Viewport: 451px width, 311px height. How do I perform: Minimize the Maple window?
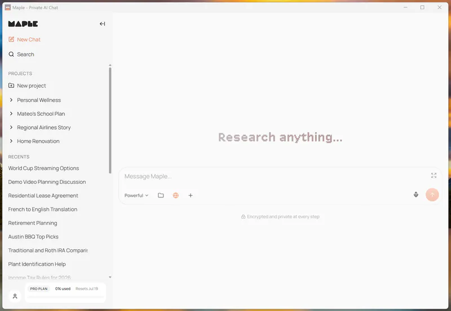pyautogui.click(x=405, y=7)
